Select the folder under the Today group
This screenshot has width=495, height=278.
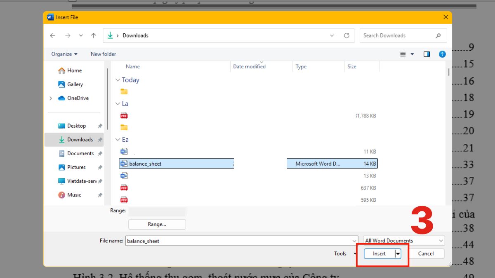click(124, 91)
